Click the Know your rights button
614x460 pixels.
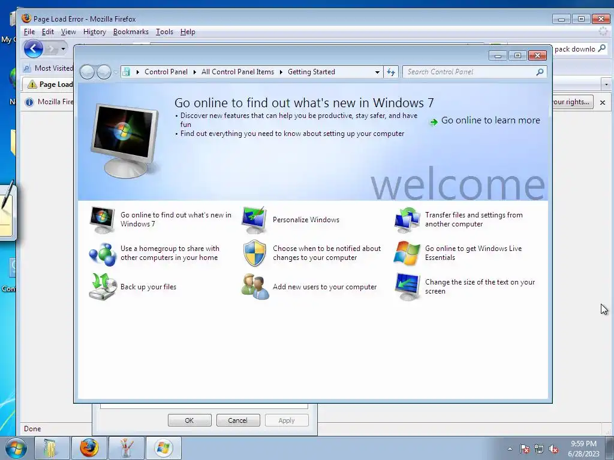573,102
